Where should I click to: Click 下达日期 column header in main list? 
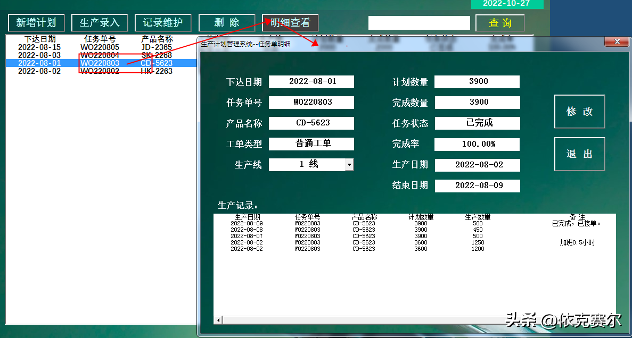pyautogui.click(x=40, y=39)
